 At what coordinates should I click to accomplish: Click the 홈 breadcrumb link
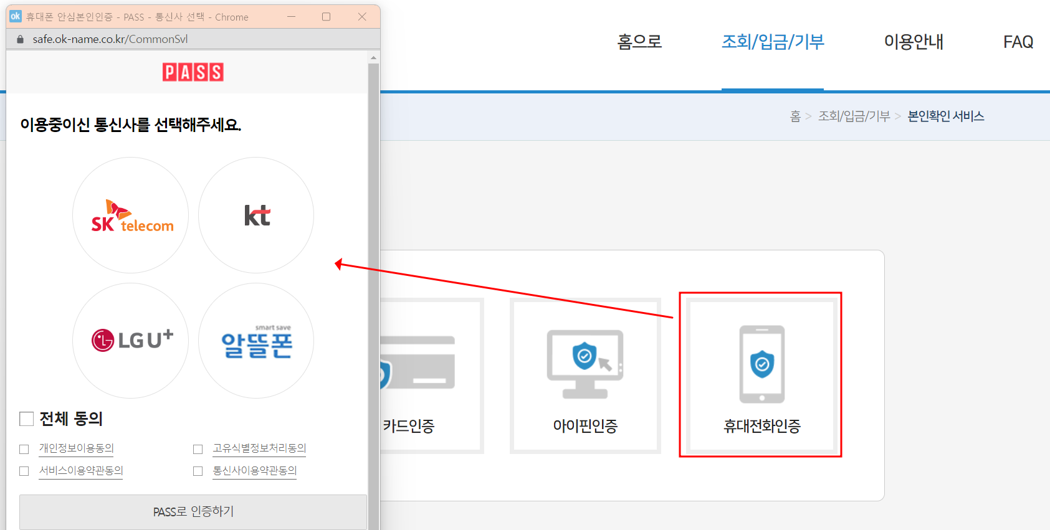(795, 116)
